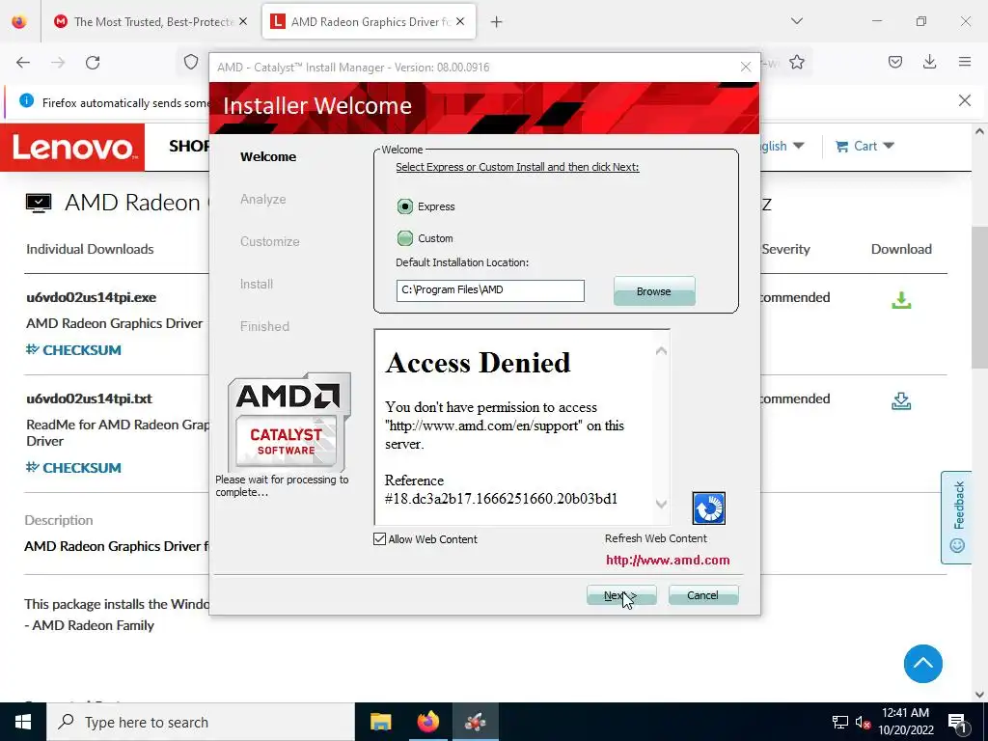
Task: Select the Express install radio button
Action: point(405,206)
